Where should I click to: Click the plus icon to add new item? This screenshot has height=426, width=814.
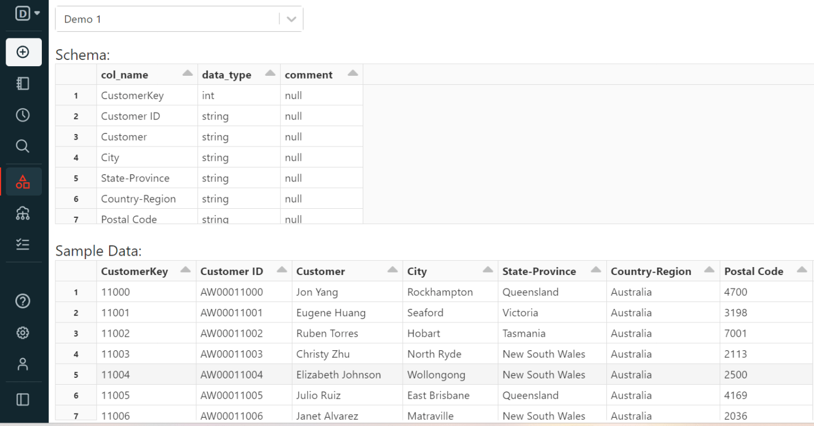(x=23, y=52)
